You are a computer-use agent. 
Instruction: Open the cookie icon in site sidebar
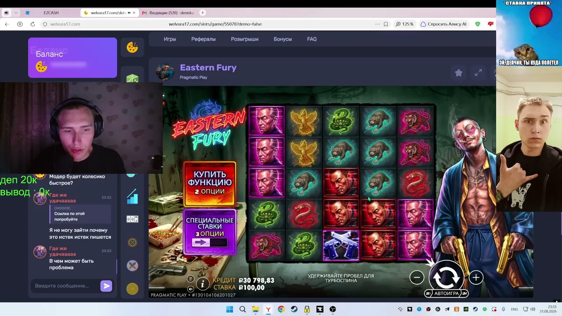(x=132, y=47)
